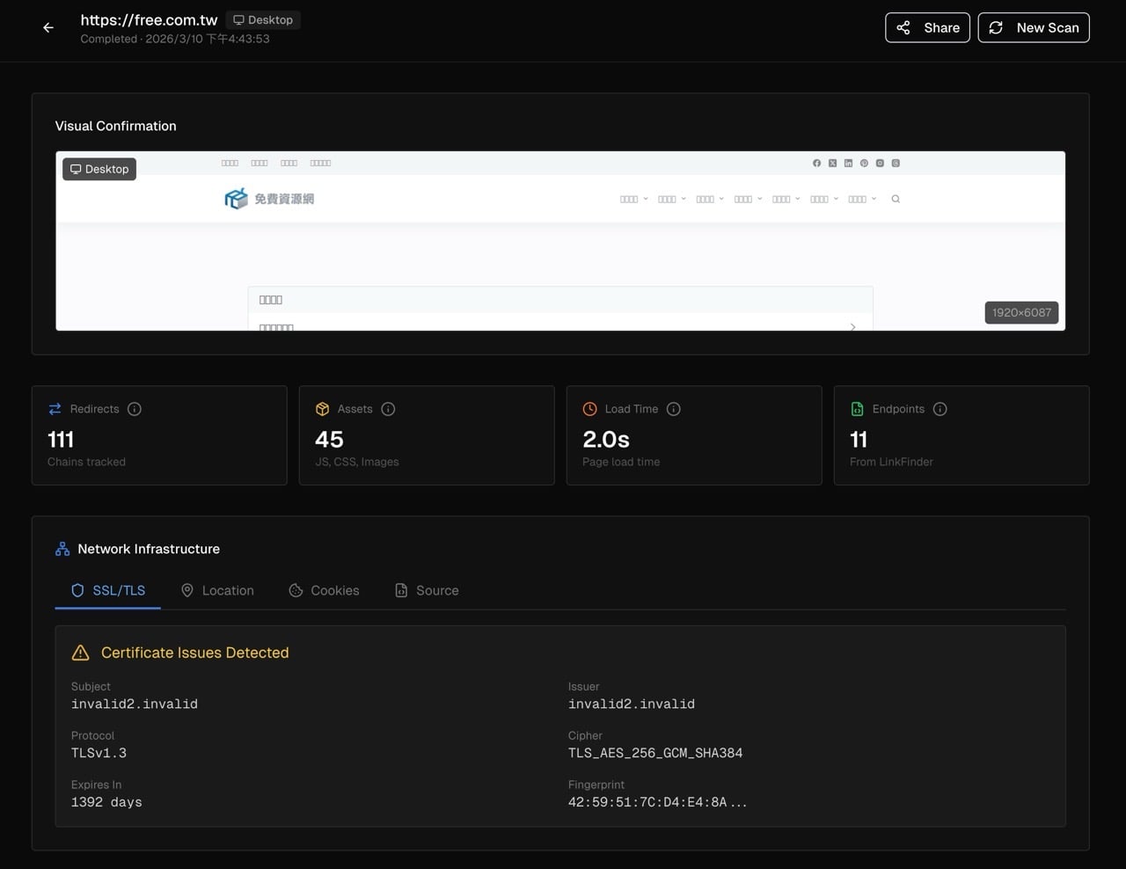The width and height of the screenshot is (1126, 869).
Task: Click the Desktop label next to the URL
Action: tap(263, 20)
